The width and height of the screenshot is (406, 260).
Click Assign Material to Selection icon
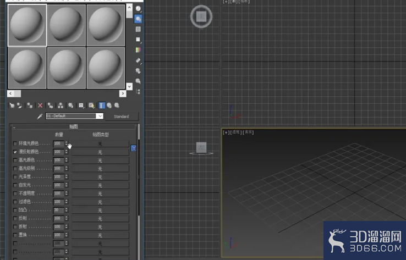[30, 106]
